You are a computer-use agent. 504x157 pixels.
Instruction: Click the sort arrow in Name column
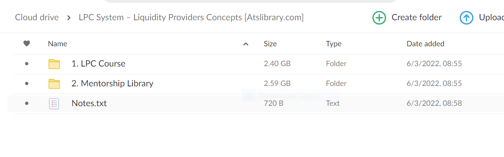(246, 44)
